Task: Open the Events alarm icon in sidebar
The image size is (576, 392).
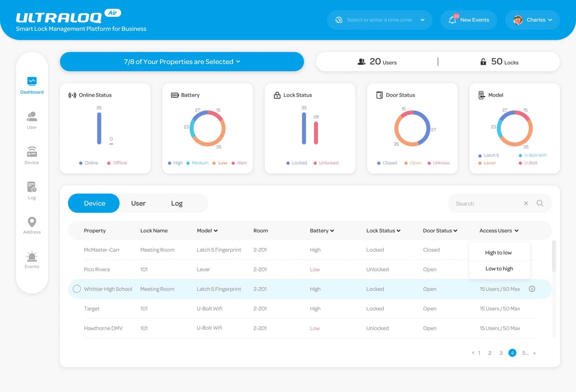Action: pos(32,256)
